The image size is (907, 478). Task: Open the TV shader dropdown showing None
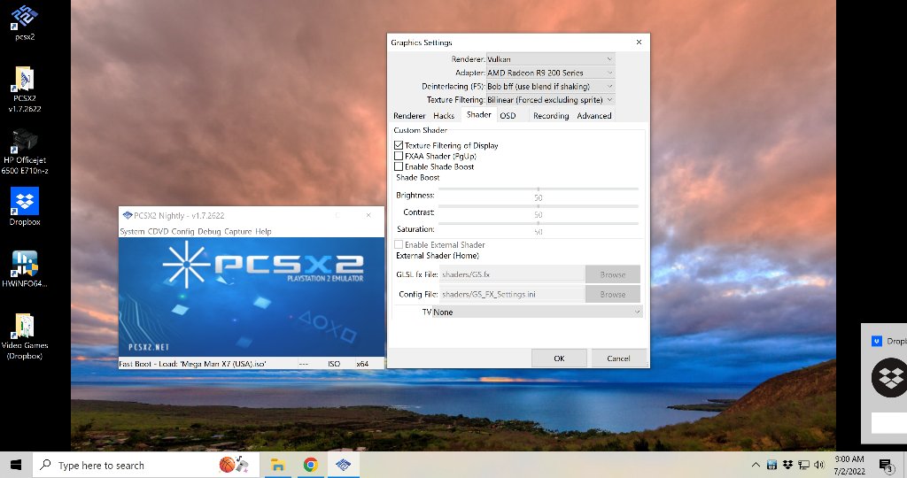[538, 312]
